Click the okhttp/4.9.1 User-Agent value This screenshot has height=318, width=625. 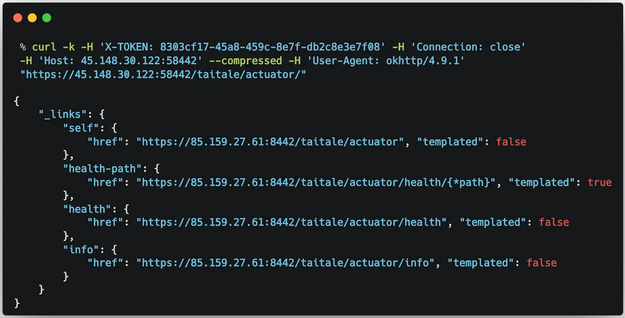coord(423,61)
